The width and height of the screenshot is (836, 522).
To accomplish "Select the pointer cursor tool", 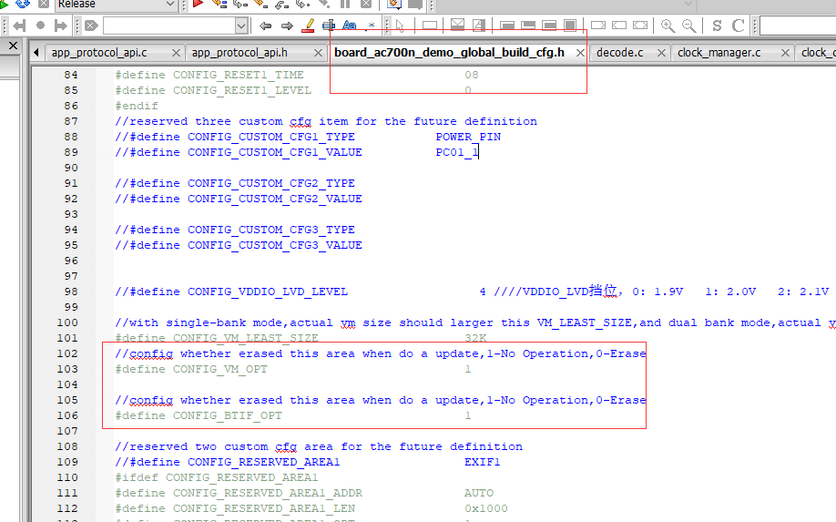I will coord(400,26).
